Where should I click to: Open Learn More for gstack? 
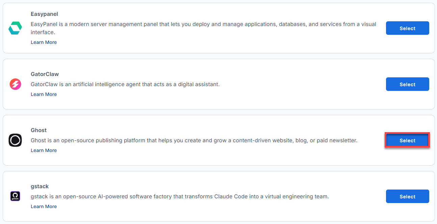point(44,206)
